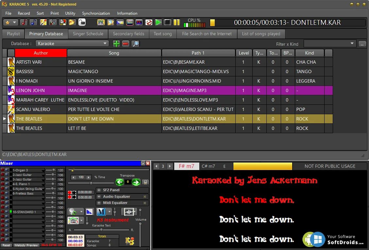
Task: Open the Utility menu
Action: pyautogui.click(x=70, y=13)
